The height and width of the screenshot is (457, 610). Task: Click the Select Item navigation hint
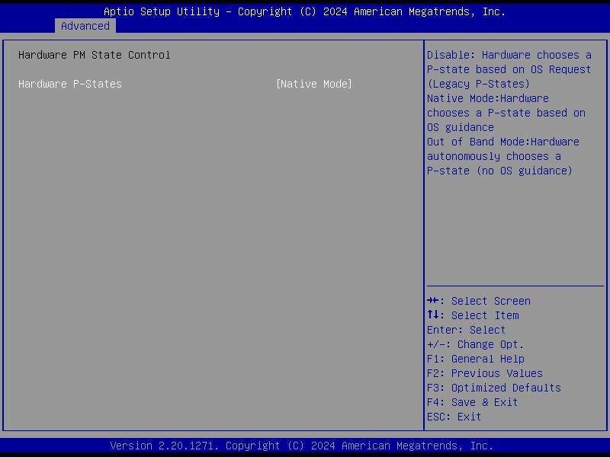click(x=473, y=315)
